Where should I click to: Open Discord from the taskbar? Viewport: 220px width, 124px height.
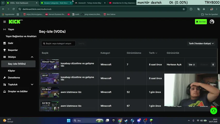point(138,120)
